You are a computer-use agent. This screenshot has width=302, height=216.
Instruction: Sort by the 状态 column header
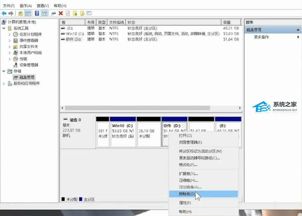coord(173,22)
